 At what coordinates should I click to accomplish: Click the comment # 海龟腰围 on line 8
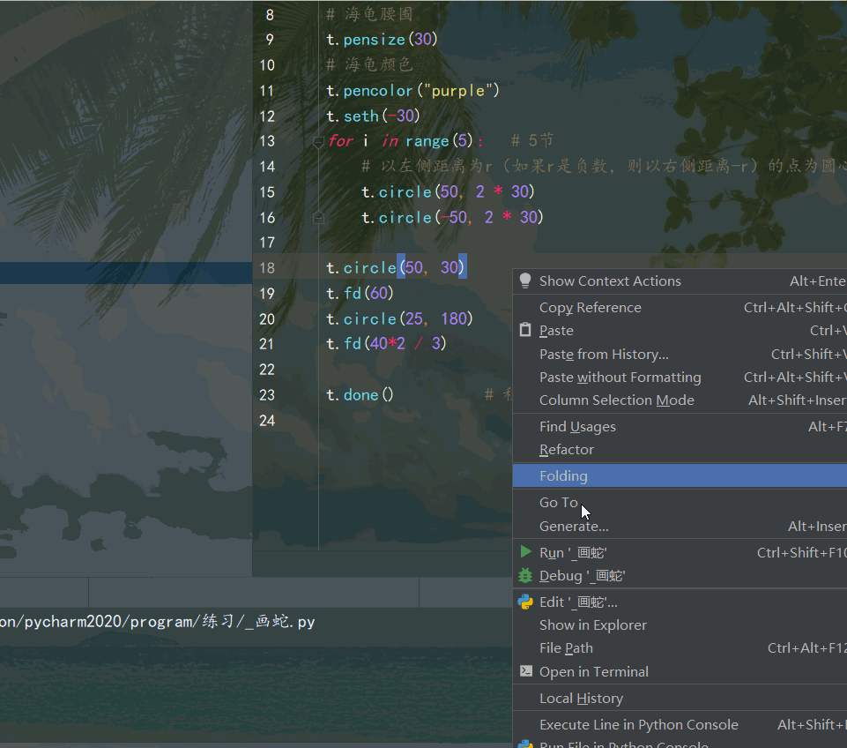369,14
